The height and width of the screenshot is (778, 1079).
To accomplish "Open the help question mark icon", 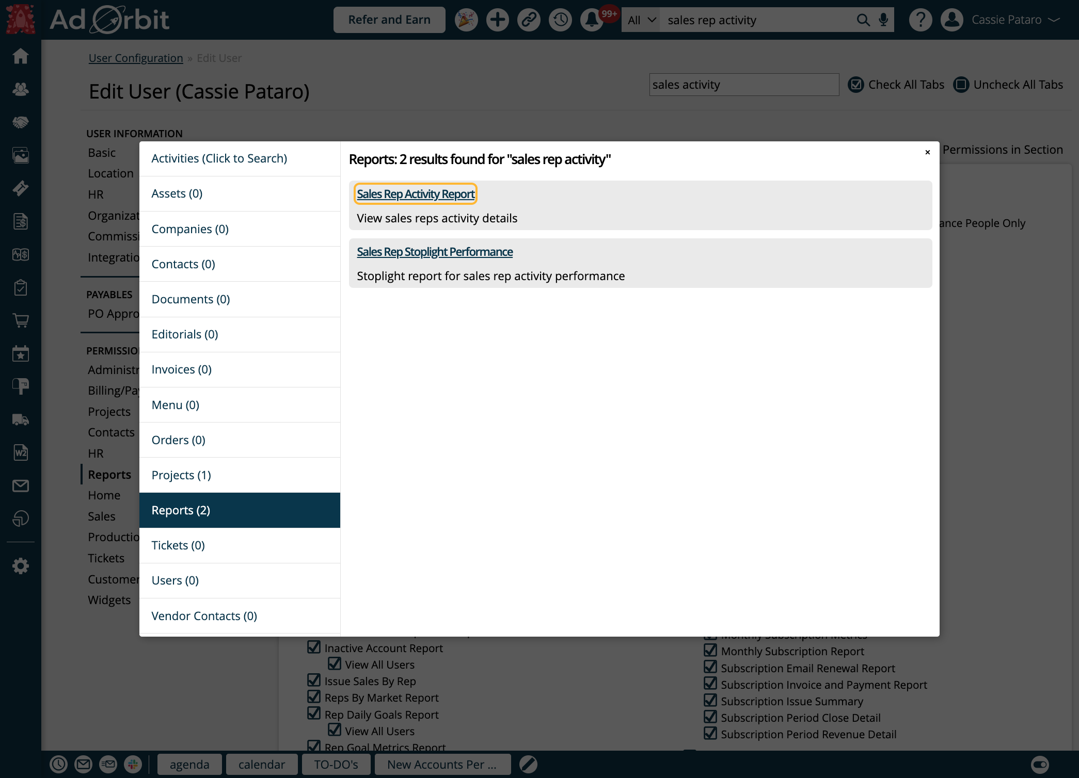I will [920, 20].
